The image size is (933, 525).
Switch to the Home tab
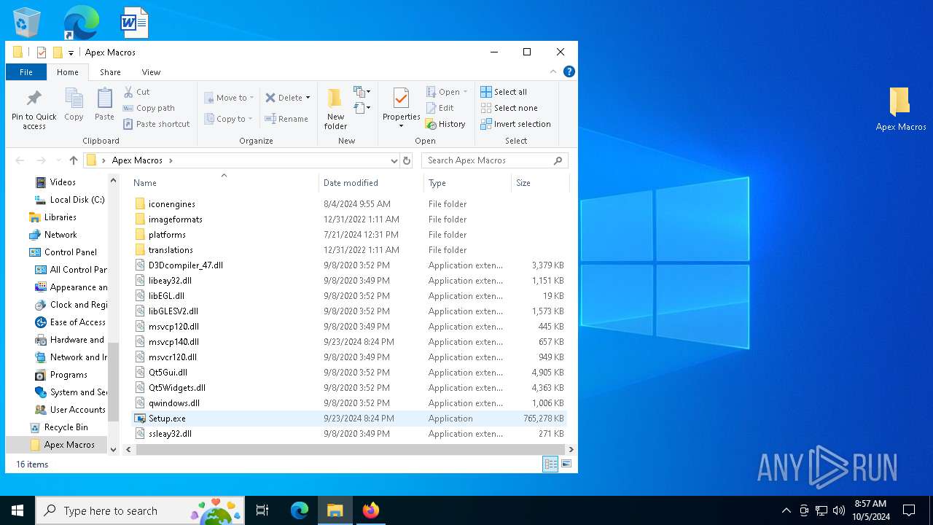pos(68,72)
